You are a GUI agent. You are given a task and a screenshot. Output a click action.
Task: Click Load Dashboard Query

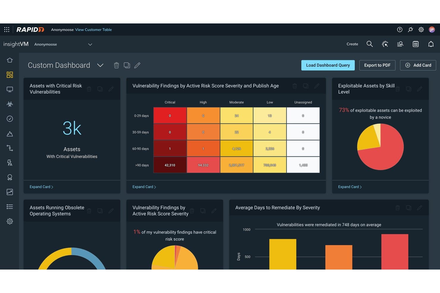(328, 65)
